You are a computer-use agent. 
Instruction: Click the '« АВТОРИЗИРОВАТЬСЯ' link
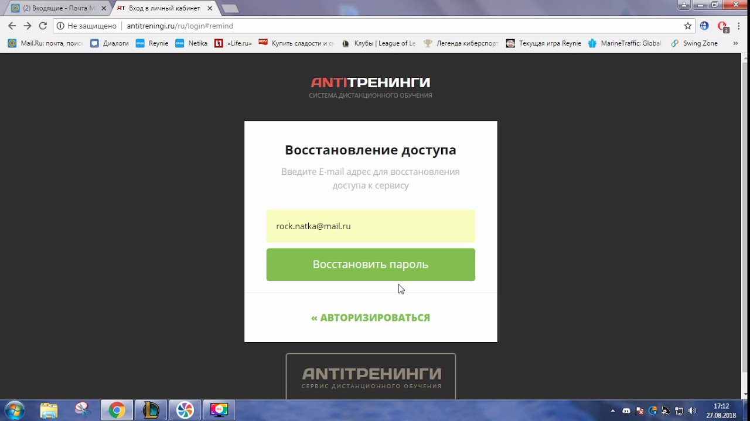click(370, 318)
